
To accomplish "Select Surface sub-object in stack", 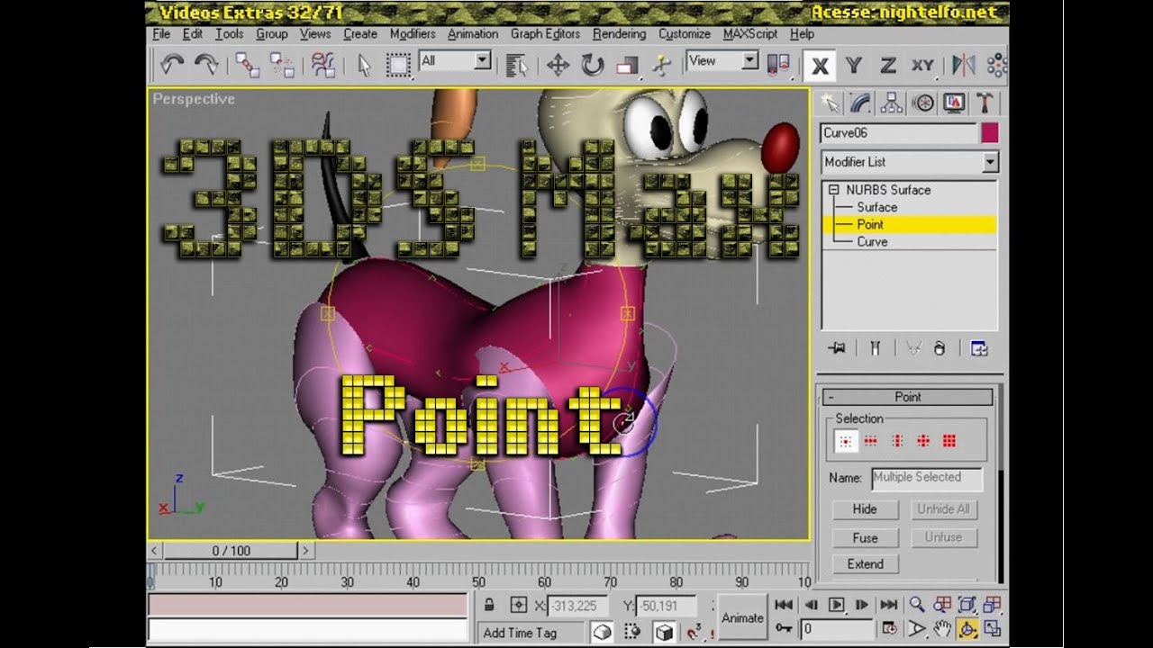I will click(876, 207).
